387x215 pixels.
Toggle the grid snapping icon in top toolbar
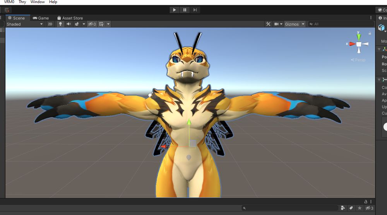coord(7,10)
